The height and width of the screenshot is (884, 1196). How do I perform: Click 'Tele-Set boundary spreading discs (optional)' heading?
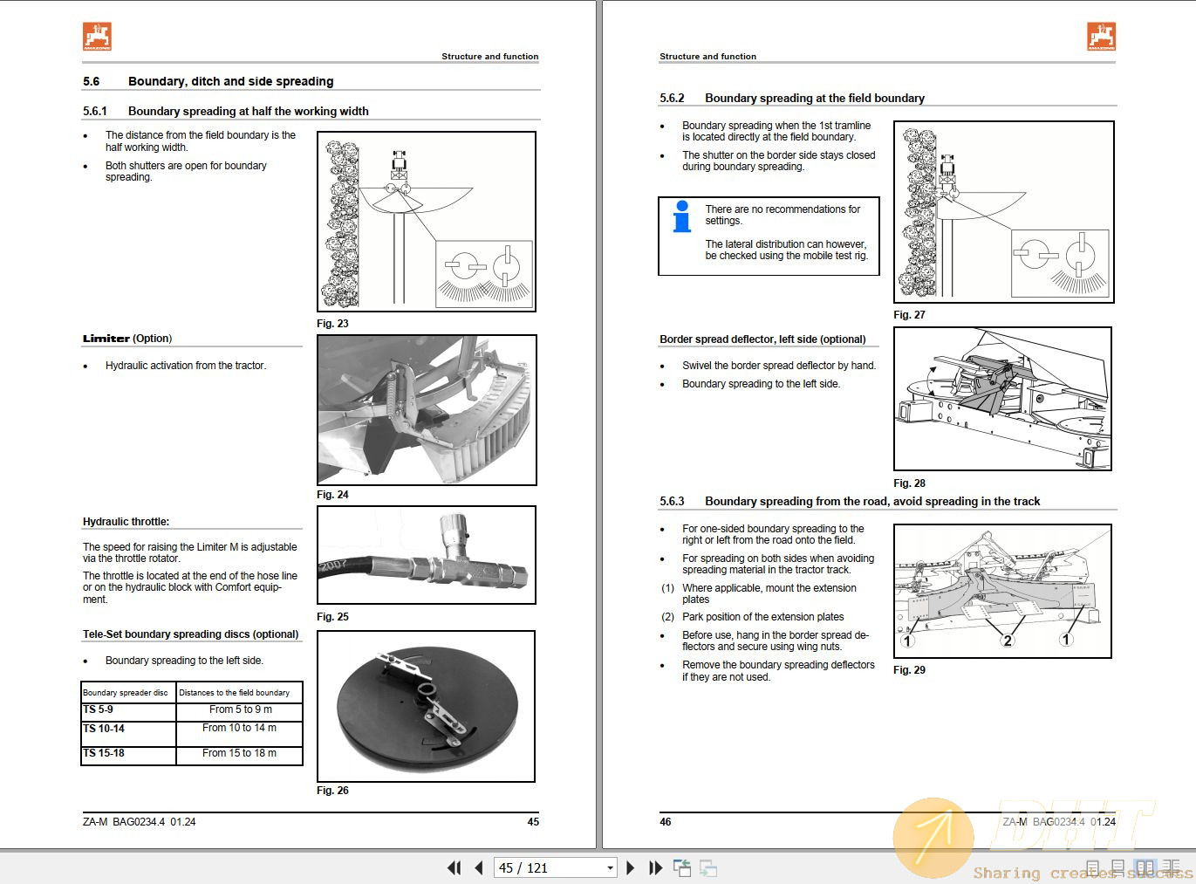pyautogui.click(x=191, y=634)
